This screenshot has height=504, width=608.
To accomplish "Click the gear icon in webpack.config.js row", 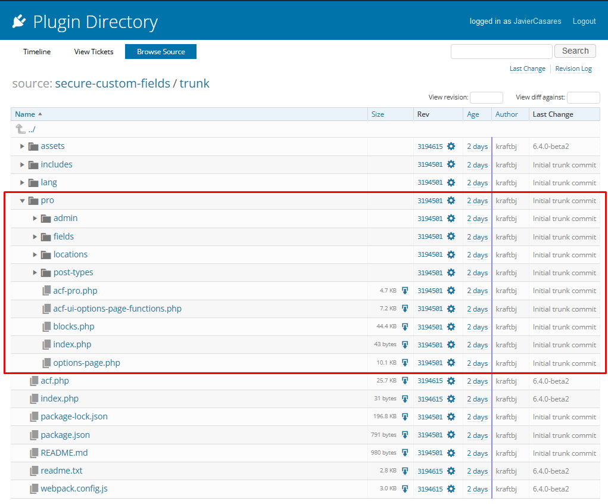I will pyautogui.click(x=451, y=489).
